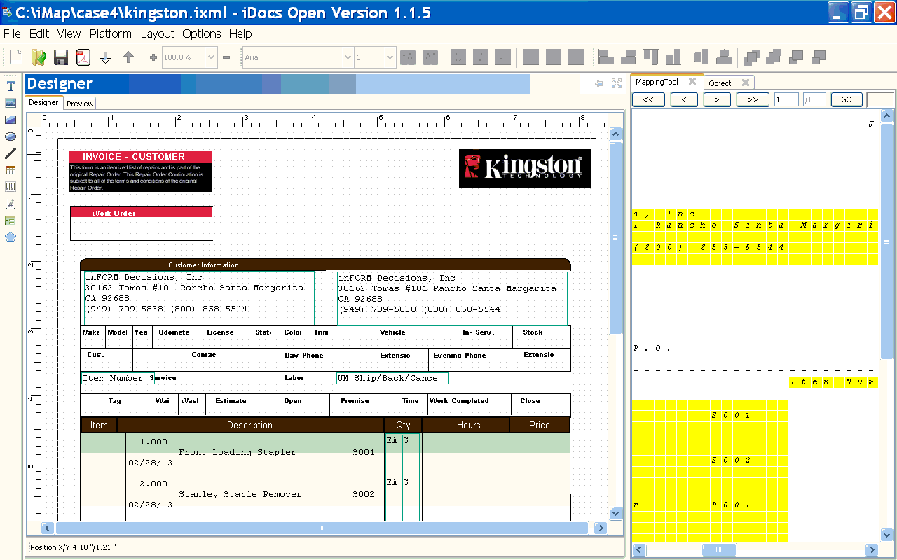Create a new document
Viewport: 897px width, 560px height.
pyautogui.click(x=15, y=57)
